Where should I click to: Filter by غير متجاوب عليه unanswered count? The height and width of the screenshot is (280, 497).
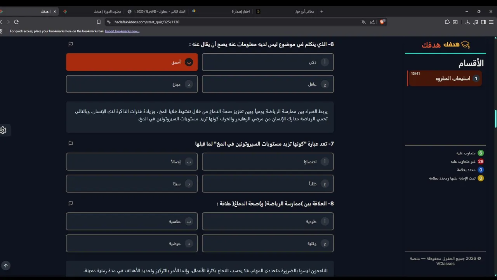click(467, 161)
